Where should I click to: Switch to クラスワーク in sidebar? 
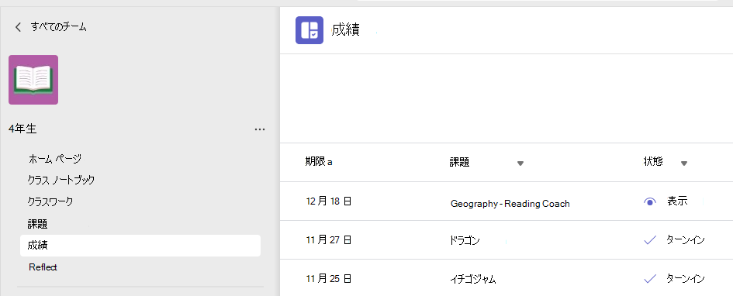(x=50, y=202)
